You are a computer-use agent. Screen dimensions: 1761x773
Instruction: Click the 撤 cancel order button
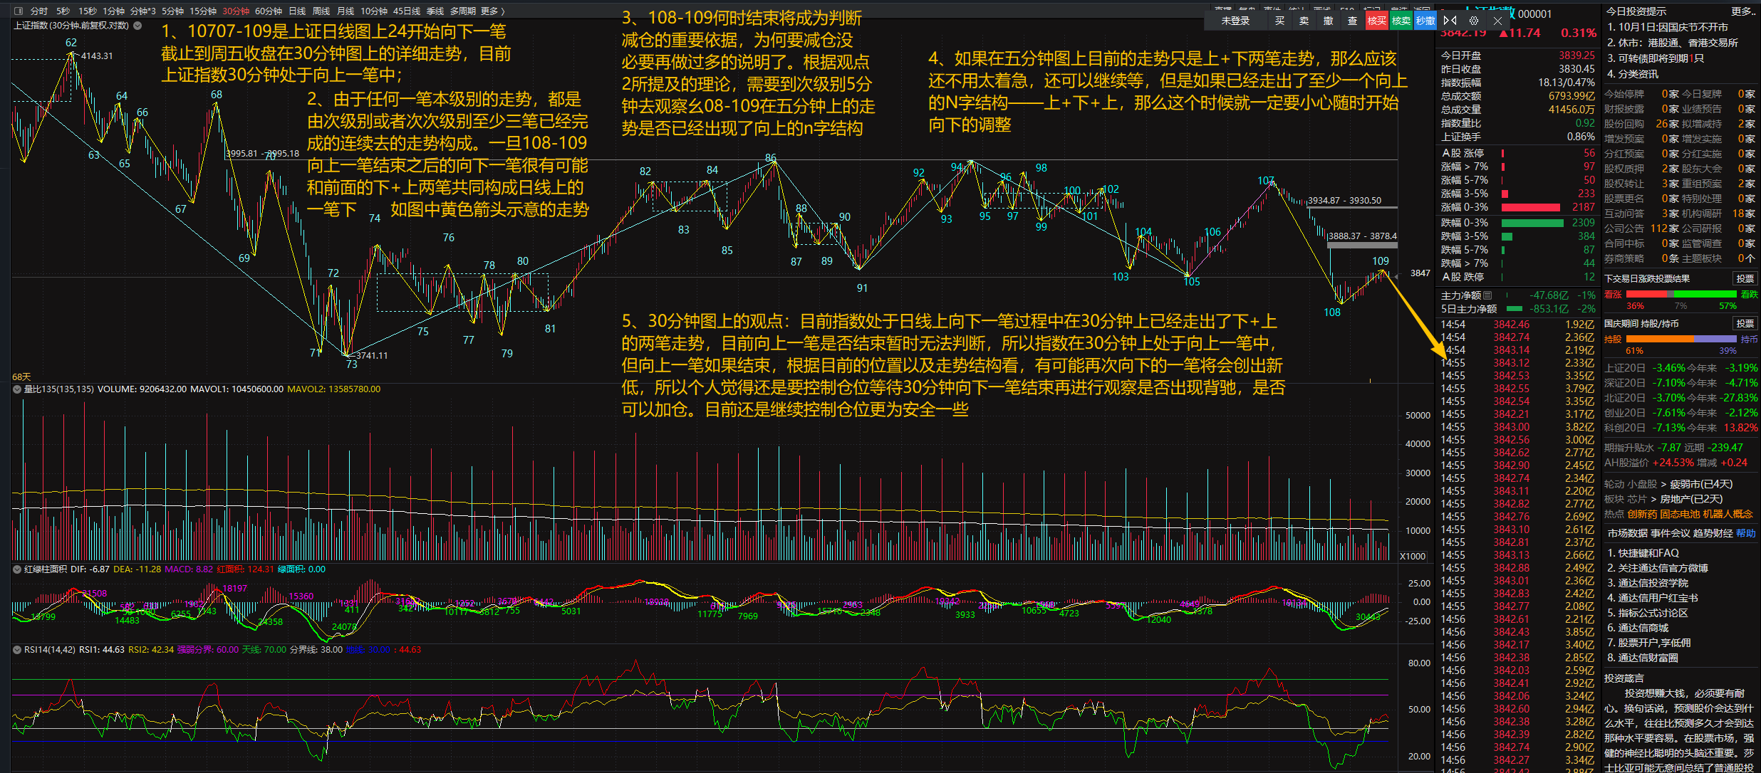coord(1328,21)
